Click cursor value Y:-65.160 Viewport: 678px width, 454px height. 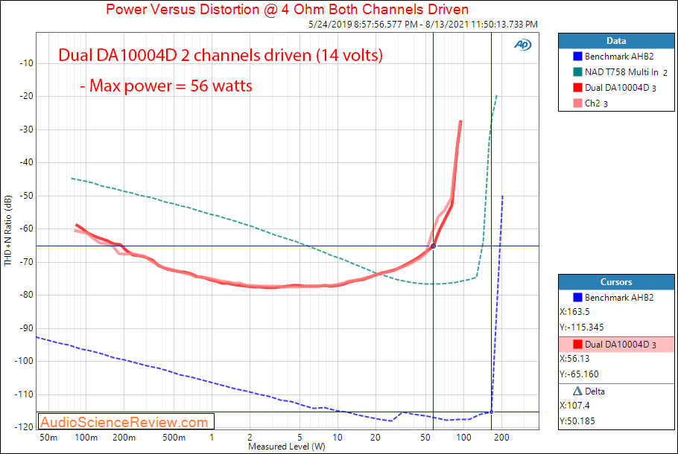pyautogui.click(x=579, y=374)
